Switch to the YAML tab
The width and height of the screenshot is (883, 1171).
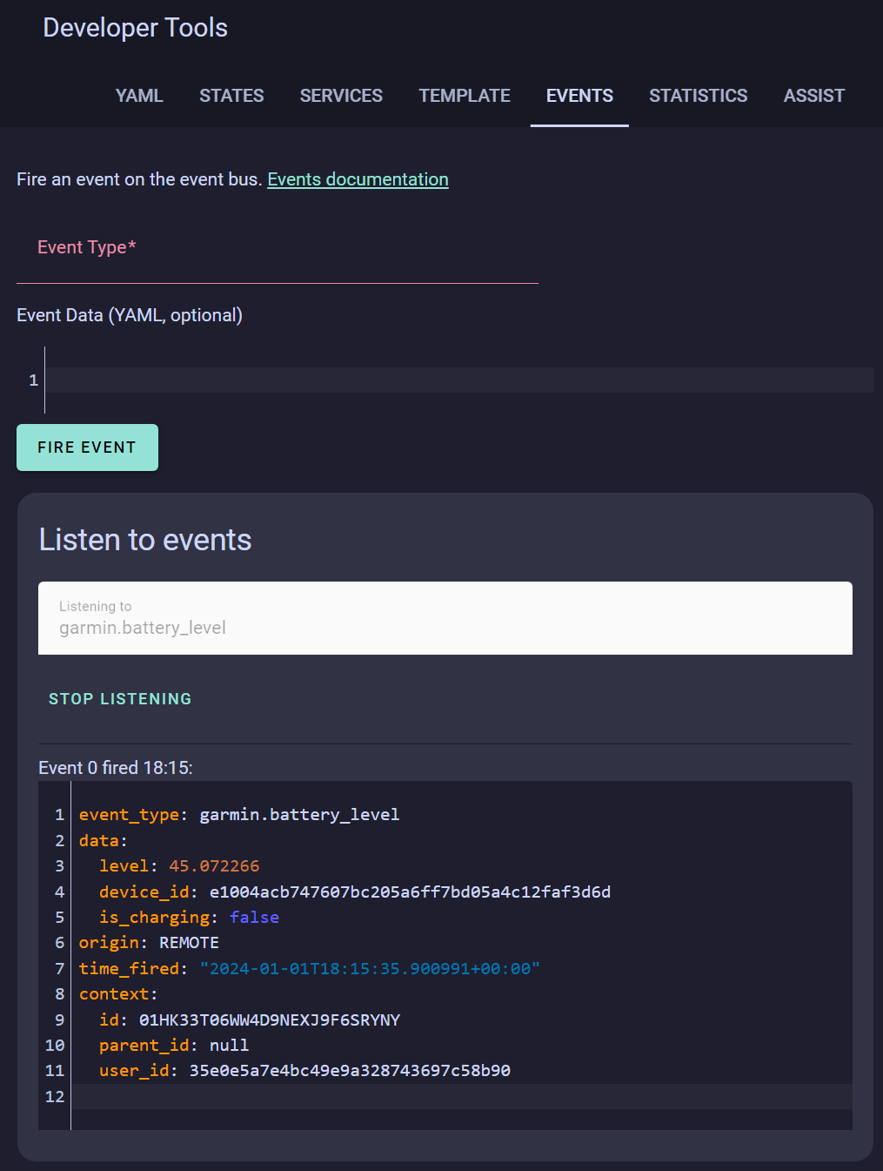click(x=139, y=96)
